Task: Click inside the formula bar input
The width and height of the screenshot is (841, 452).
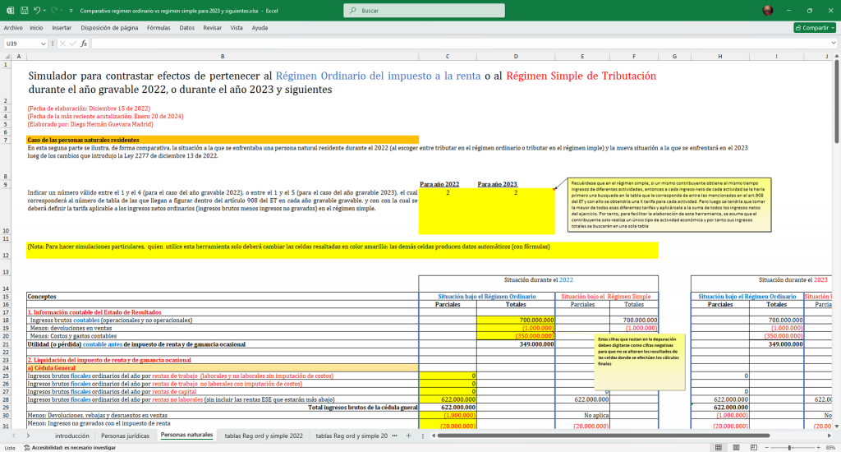Action: click(x=460, y=44)
